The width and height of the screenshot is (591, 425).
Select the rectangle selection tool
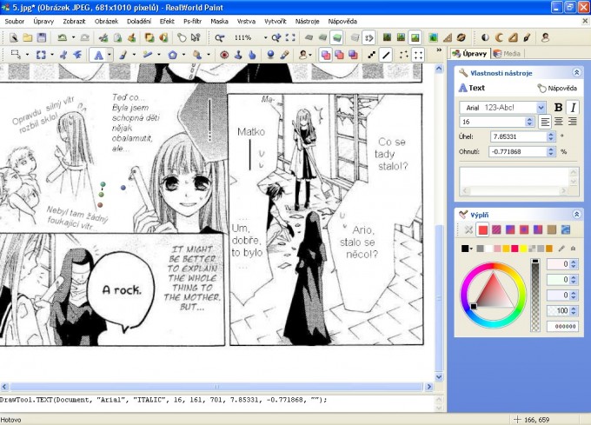(x=16, y=55)
